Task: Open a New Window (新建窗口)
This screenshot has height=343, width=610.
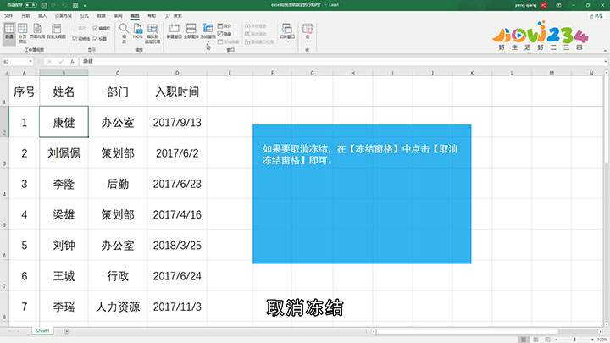Action: pos(174,31)
